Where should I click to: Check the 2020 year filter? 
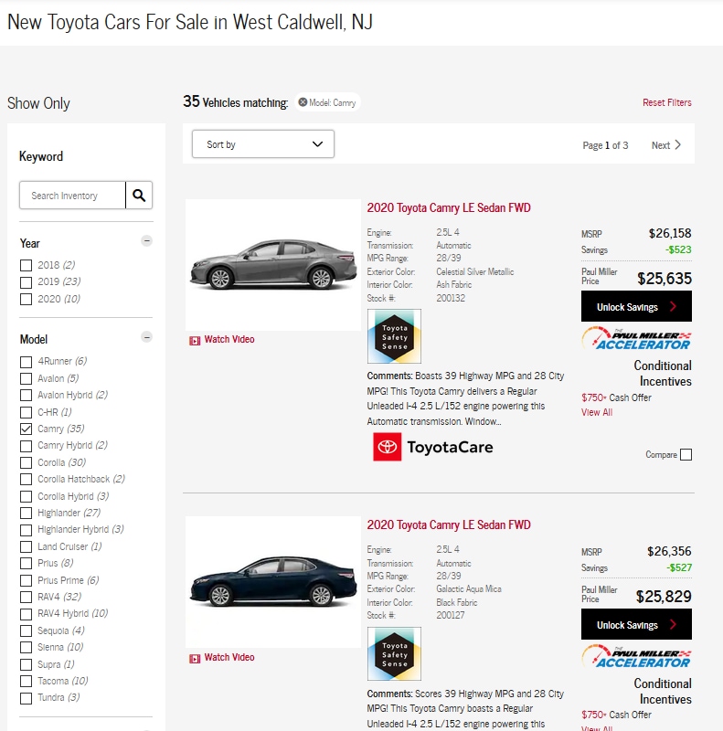27,299
